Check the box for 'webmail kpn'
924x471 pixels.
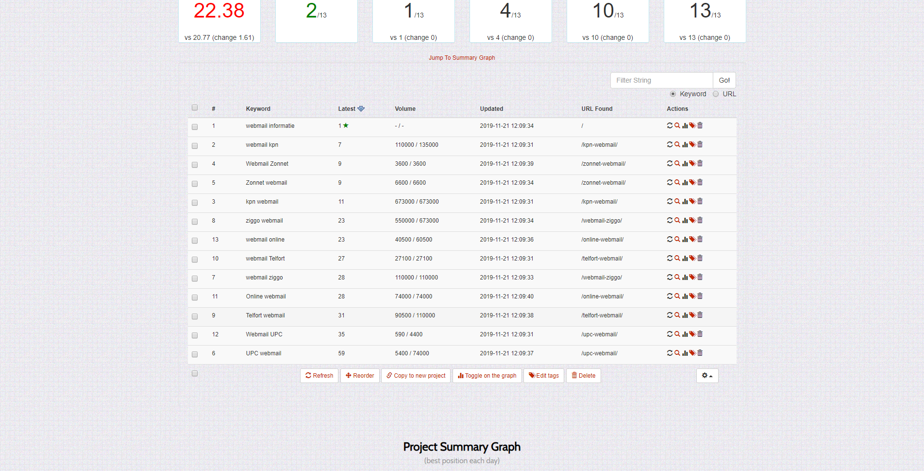(195, 146)
